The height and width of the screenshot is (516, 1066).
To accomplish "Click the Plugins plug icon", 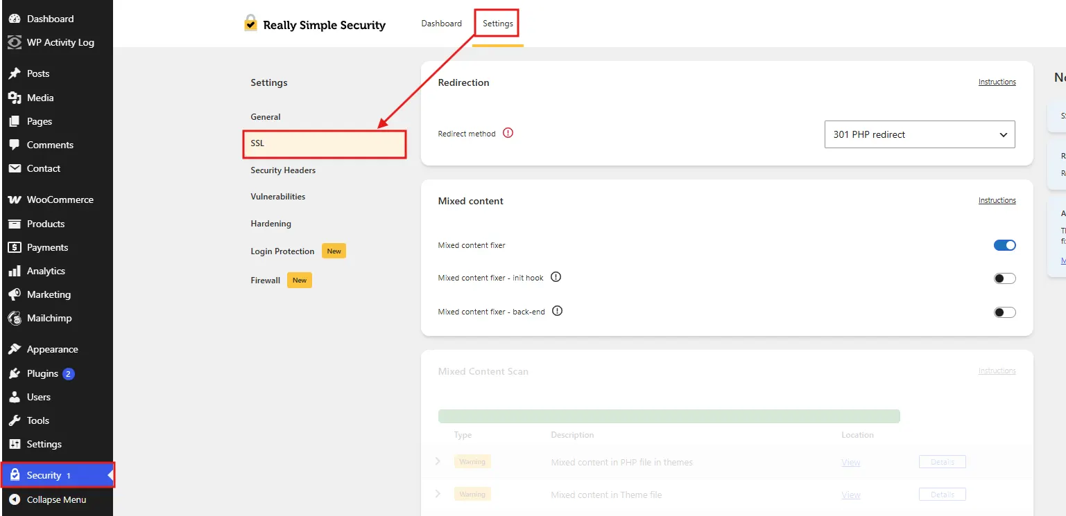I will click(14, 373).
